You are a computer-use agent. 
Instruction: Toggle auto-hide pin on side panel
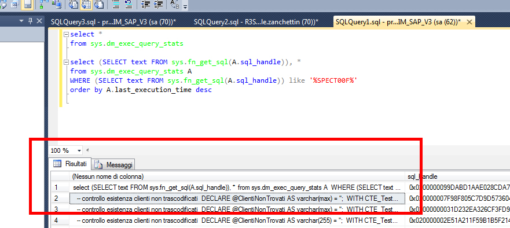[x=30, y=21]
